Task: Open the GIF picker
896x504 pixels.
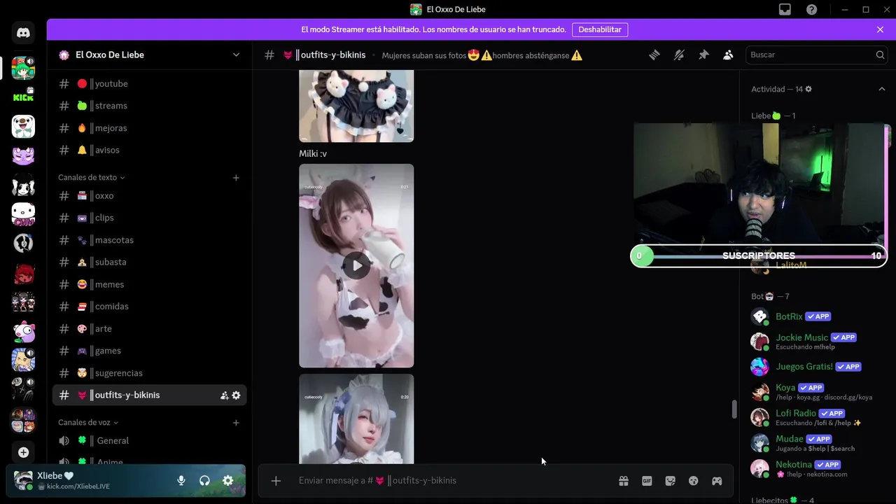Action: pyautogui.click(x=647, y=480)
